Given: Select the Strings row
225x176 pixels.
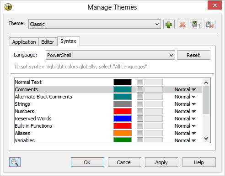Looking at the screenshot, I should (x=108, y=104).
